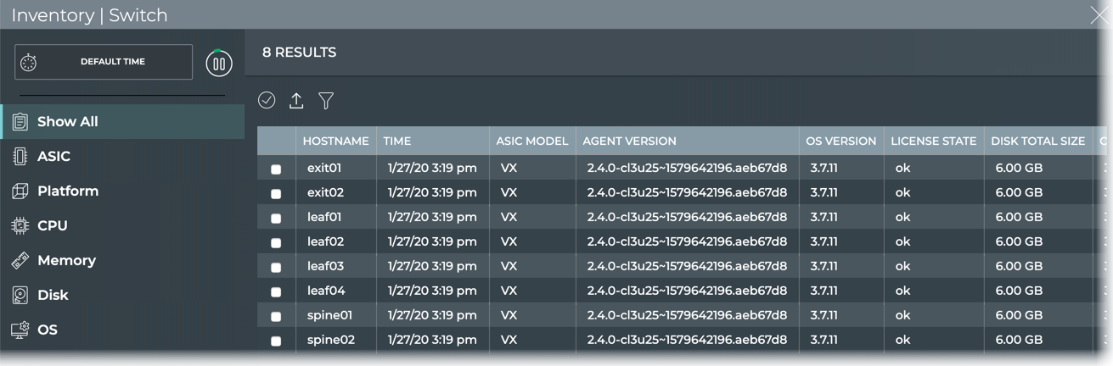1113x366 pixels.
Task: Switch to the Disk tab
Action: (53, 295)
